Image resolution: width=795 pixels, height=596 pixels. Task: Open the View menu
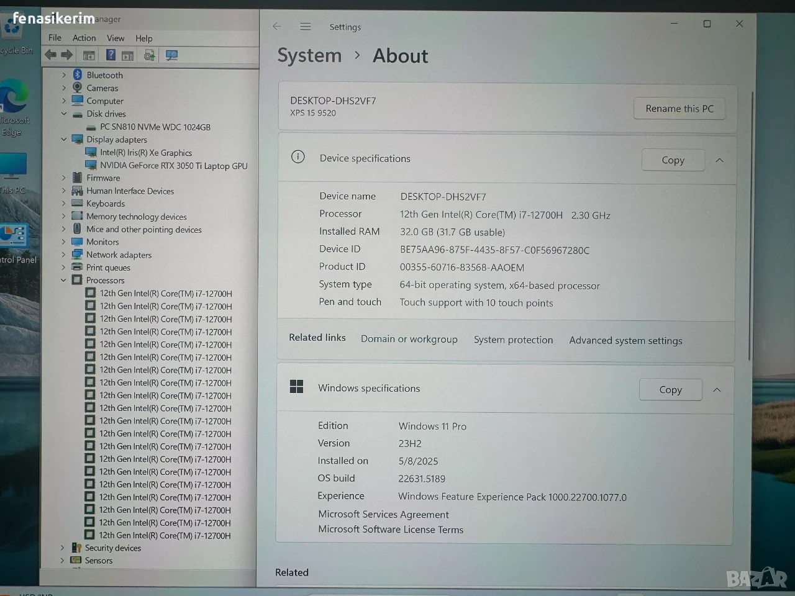click(x=116, y=38)
